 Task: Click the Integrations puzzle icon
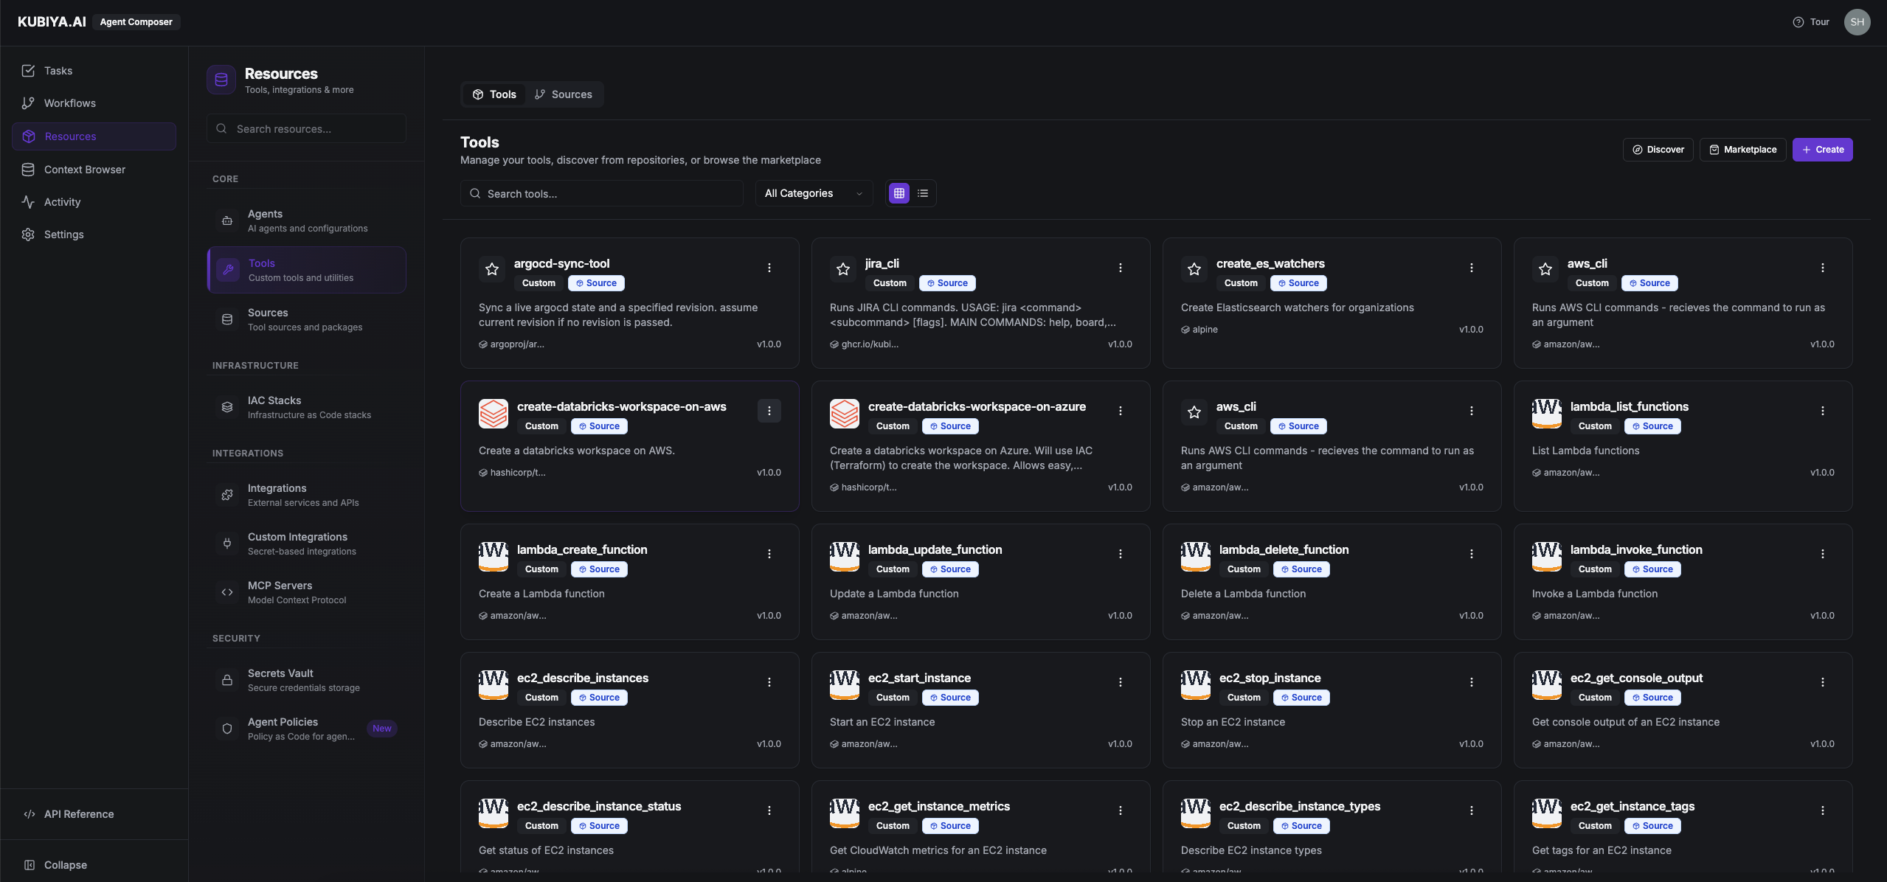(x=227, y=495)
